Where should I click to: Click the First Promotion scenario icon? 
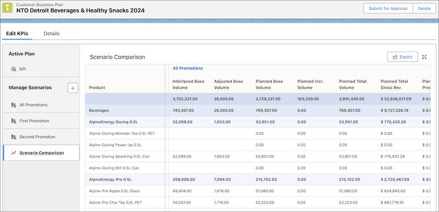(13, 121)
